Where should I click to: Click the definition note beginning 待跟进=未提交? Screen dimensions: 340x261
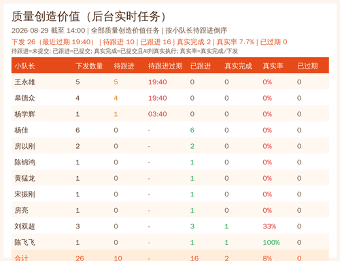pyautogui.click(x=124, y=51)
